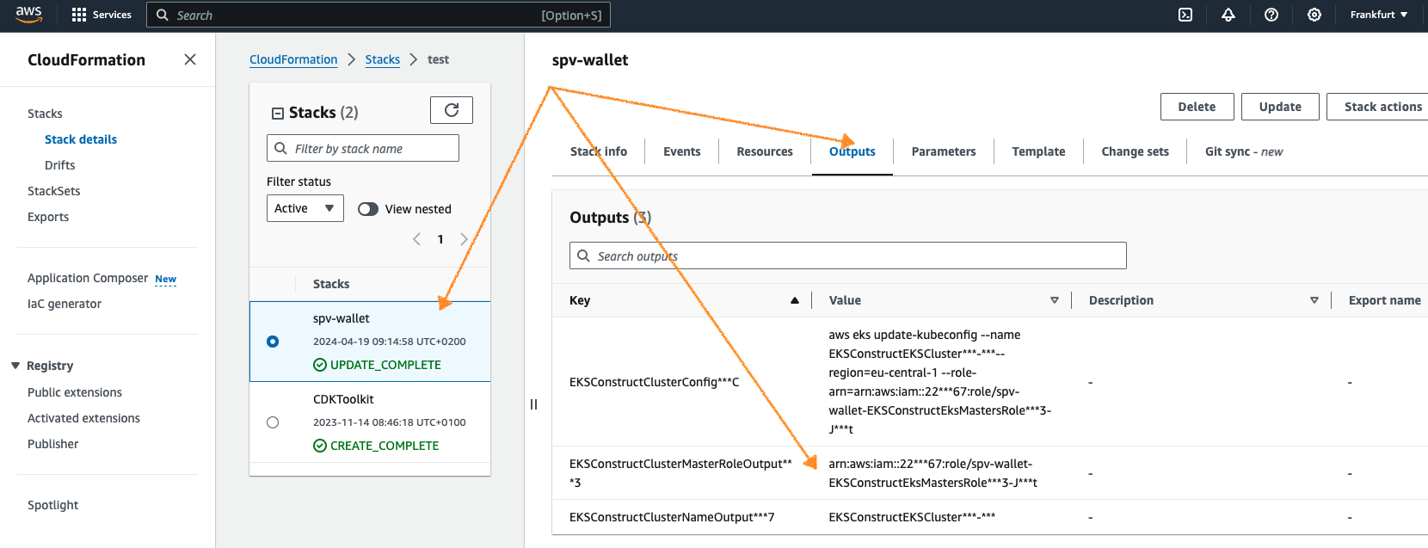Go to the next stacks page
This screenshot has width=1428, height=548.
[x=464, y=239]
